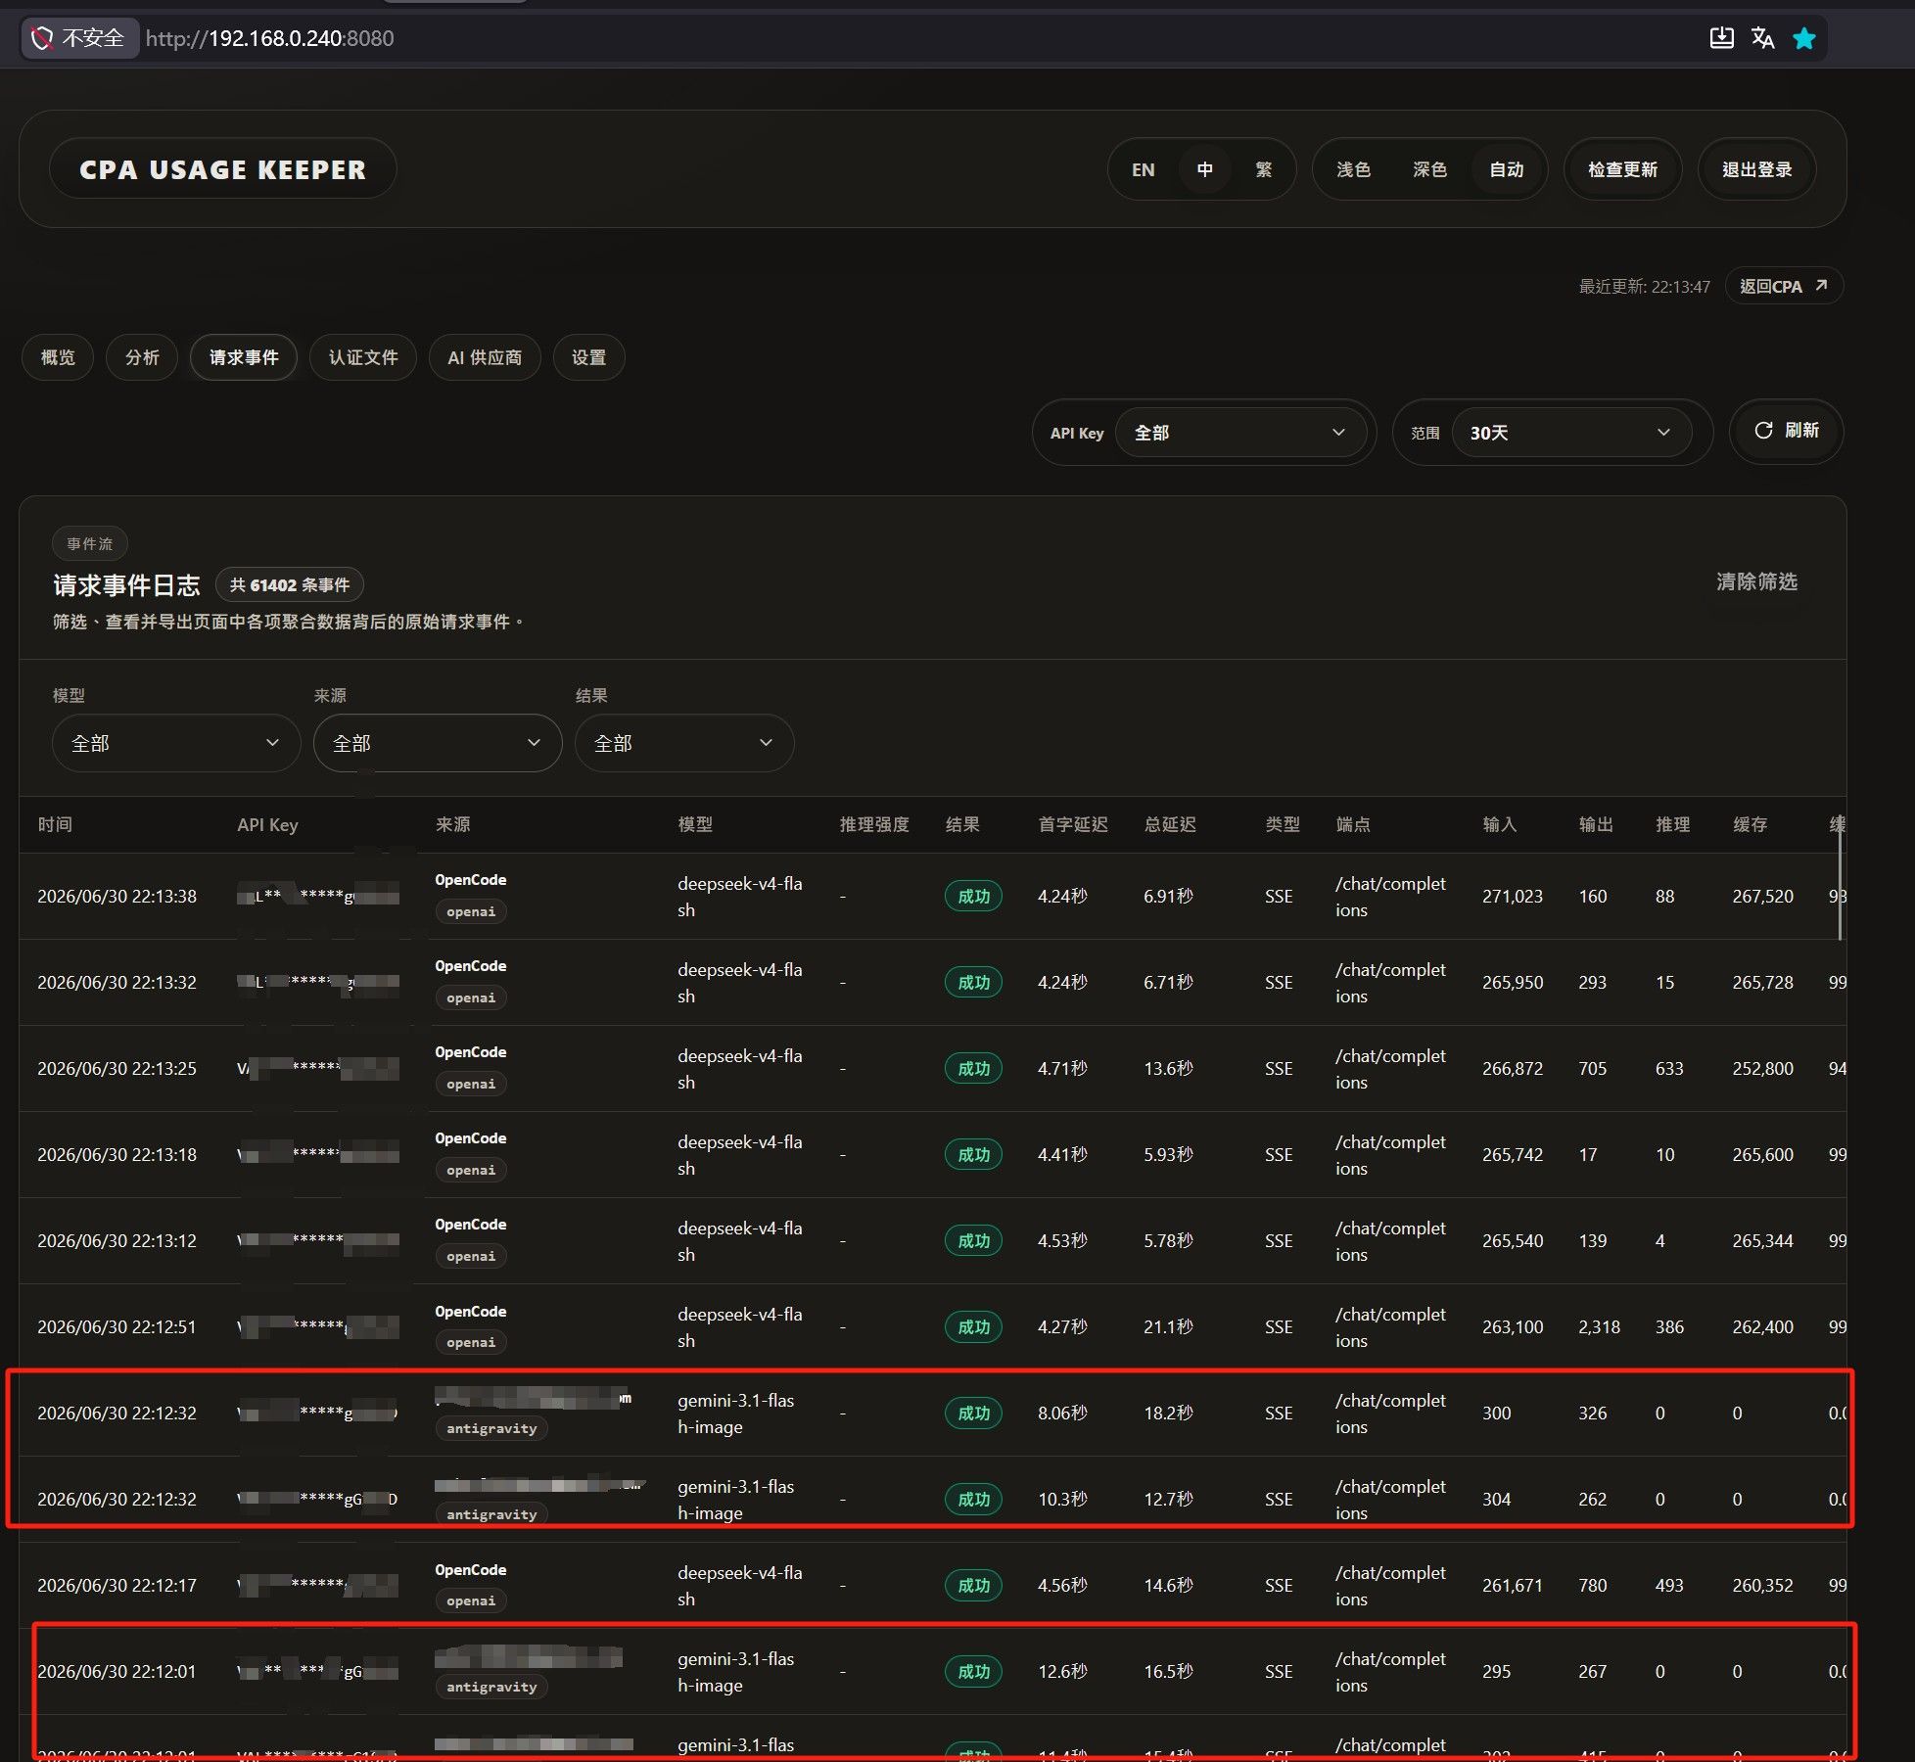Click the blue bookmark star icon
The width and height of the screenshot is (1915, 1762).
point(1804,38)
